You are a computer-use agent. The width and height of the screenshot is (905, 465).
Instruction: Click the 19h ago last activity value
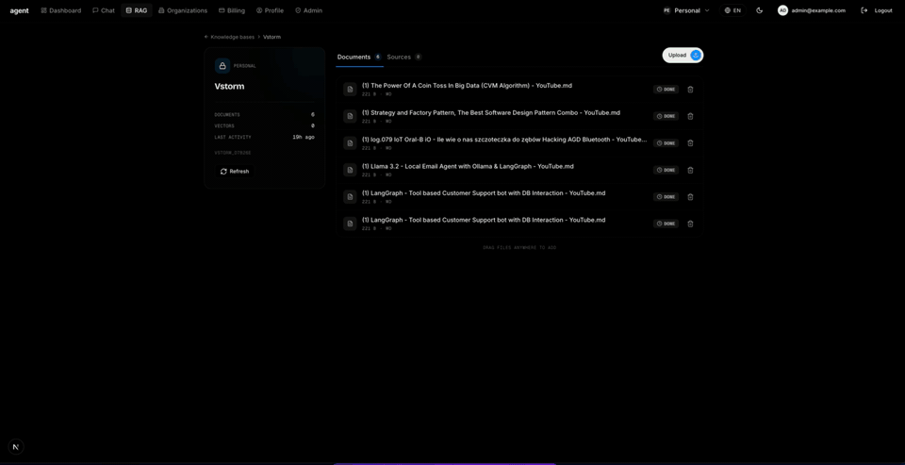[304, 137]
